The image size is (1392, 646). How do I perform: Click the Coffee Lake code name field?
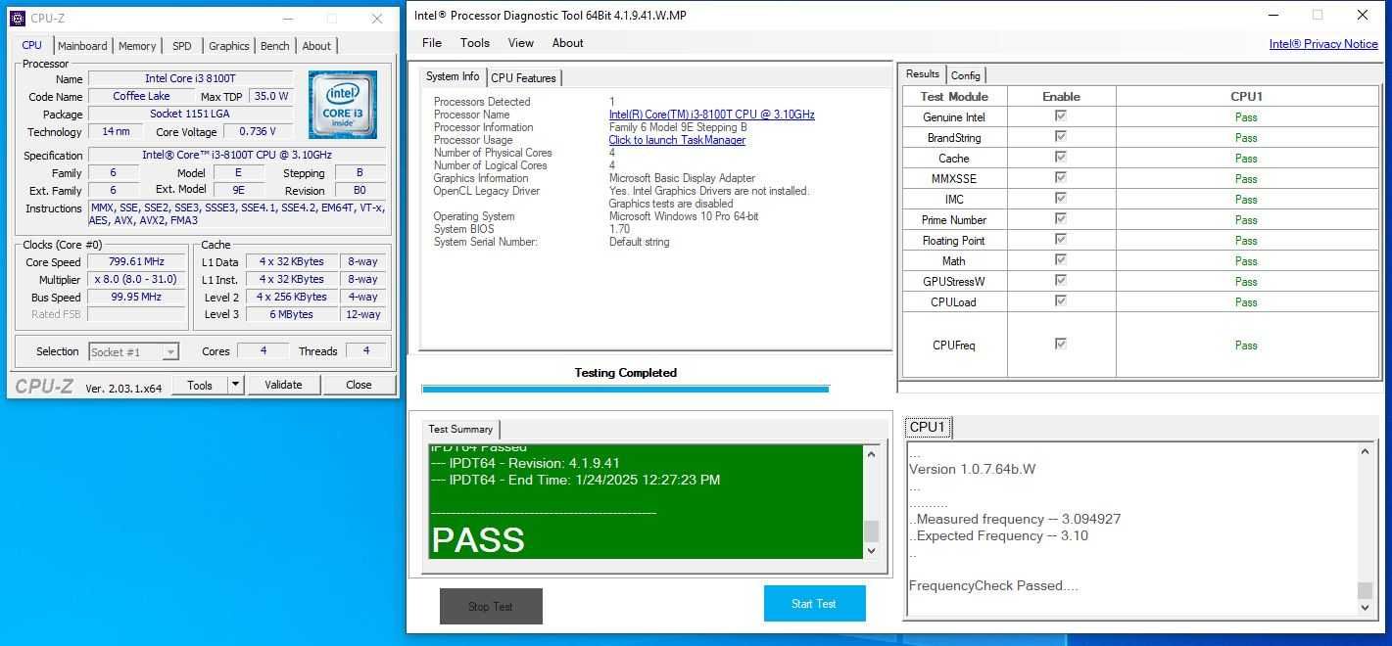pos(141,96)
